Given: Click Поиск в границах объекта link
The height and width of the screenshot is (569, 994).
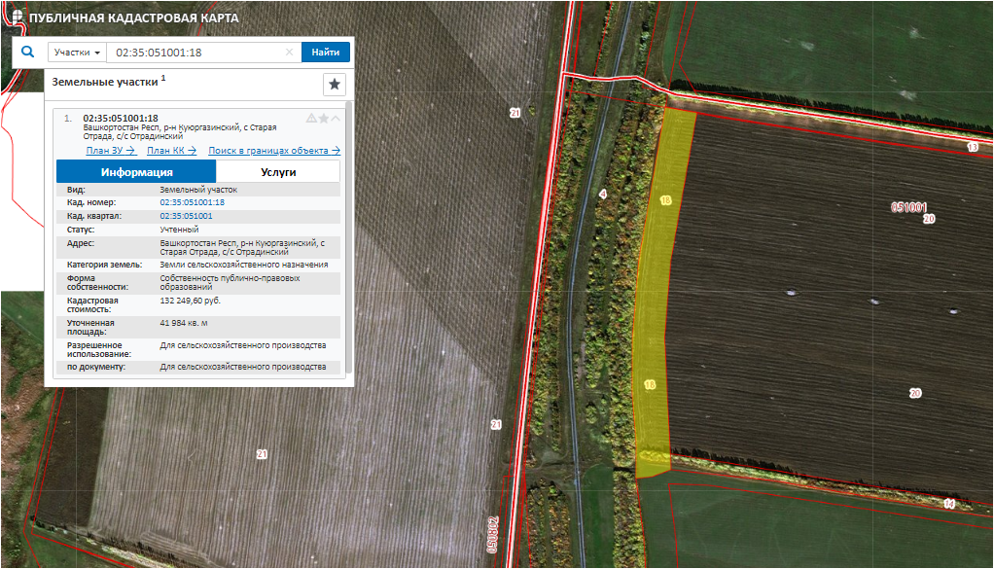Looking at the screenshot, I should [274, 150].
